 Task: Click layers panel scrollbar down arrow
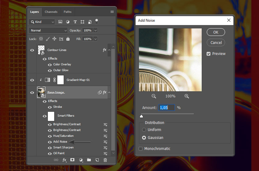point(113,153)
